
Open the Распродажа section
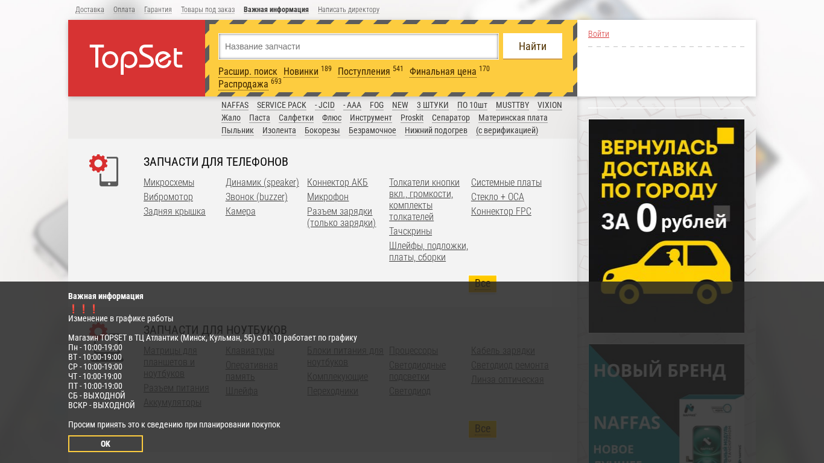(x=243, y=84)
